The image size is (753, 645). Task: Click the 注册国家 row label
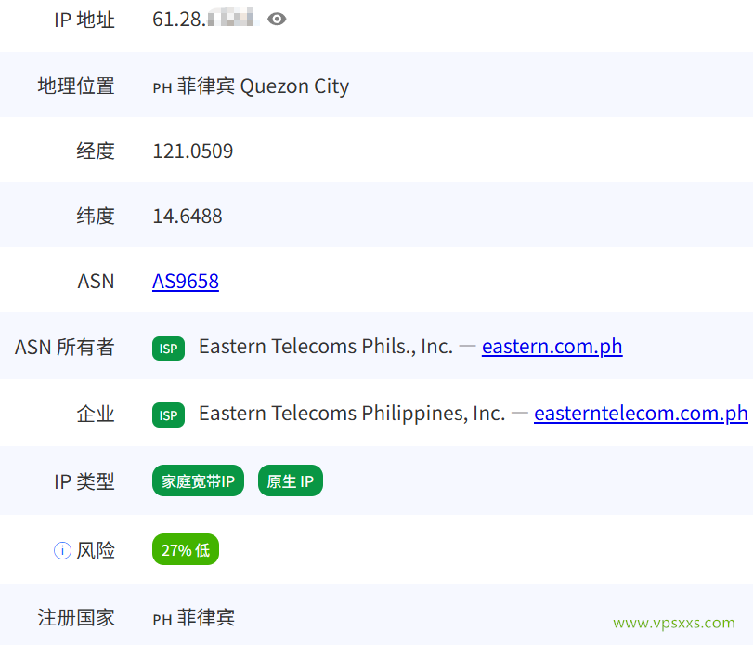click(76, 618)
